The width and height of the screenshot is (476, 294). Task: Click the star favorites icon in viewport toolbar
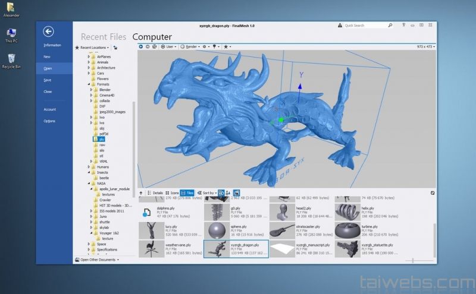(x=226, y=46)
